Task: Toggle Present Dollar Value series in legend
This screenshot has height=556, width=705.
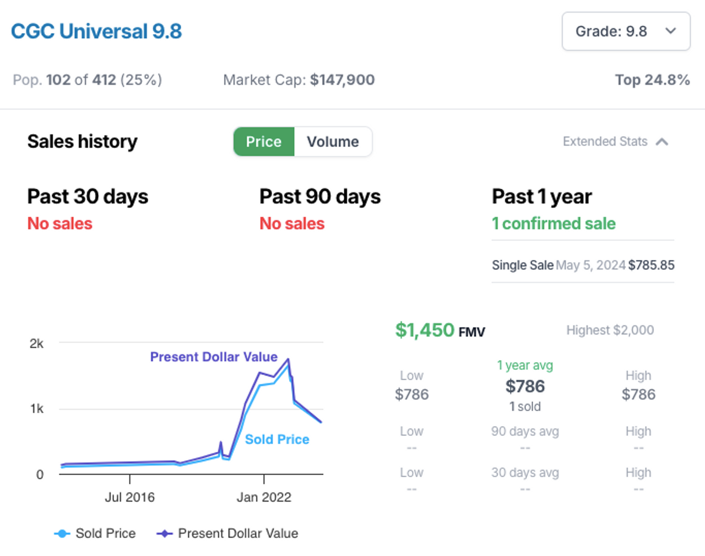Action: click(x=227, y=533)
